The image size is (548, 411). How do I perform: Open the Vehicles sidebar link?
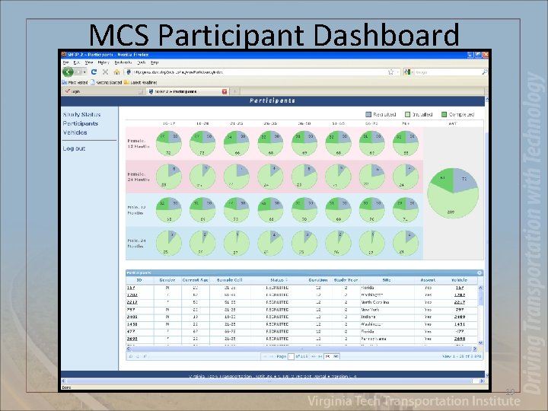[x=75, y=132]
